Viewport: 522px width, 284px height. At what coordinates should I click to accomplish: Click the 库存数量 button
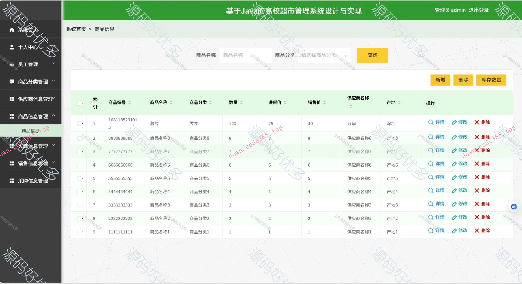(491, 80)
